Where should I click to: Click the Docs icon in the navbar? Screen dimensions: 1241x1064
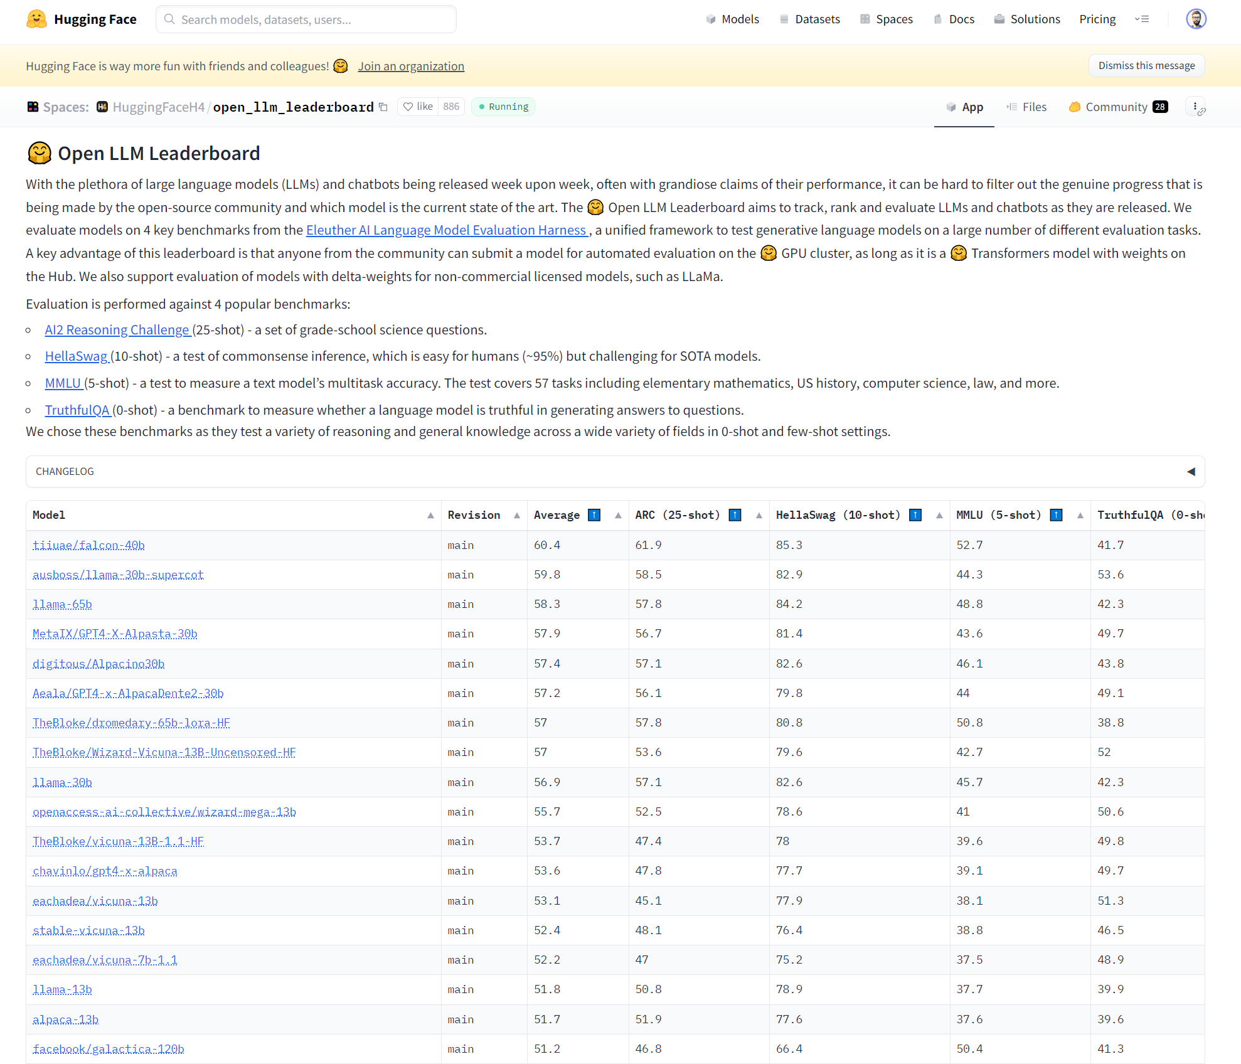(937, 19)
